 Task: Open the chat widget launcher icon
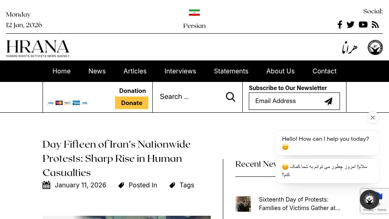pyautogui.click(x=370, y=200)
